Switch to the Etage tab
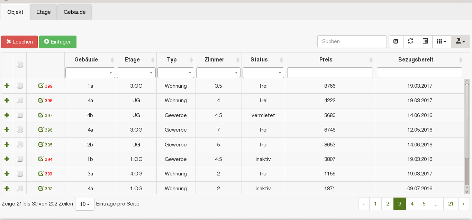Image resolution: width=472 pixels, height=220 pixels. pos(44,12)
